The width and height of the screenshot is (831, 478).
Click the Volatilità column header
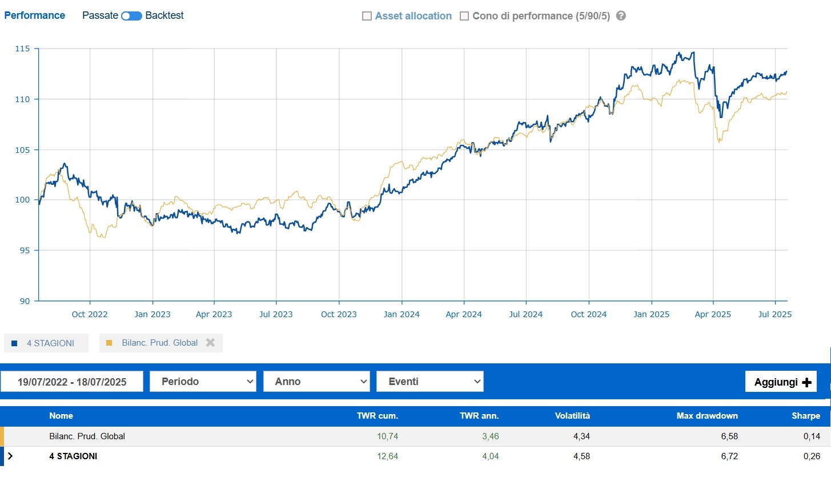tap(572, 416)
